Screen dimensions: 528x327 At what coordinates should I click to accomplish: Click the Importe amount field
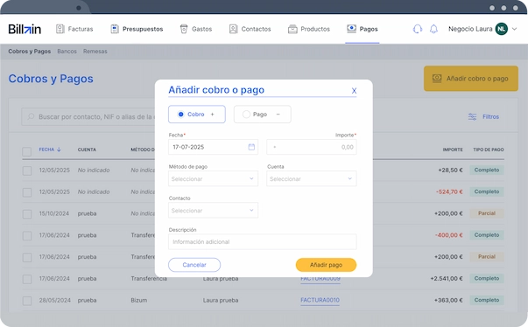tap(312, 147)
